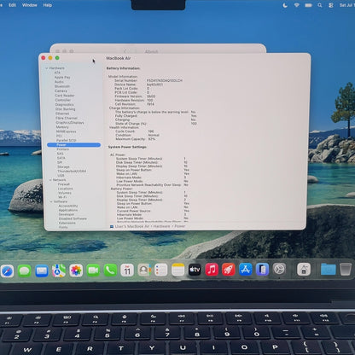Click the red rocket app icon
The width and height of the screenshot is (355, 355).
pyautogui.click(x=229, y=270)
